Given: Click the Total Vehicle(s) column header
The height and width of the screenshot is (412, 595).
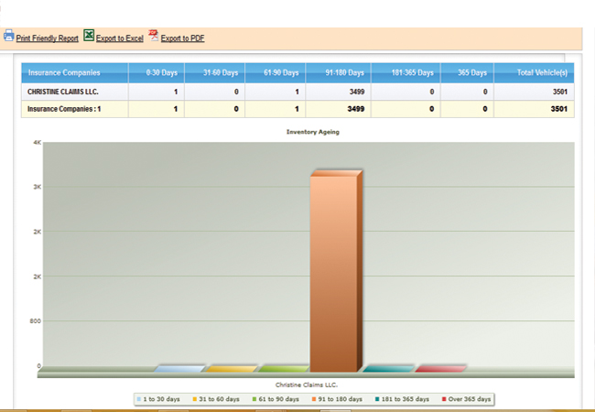Looking at the screenshot, I should [x=543, y=72].
